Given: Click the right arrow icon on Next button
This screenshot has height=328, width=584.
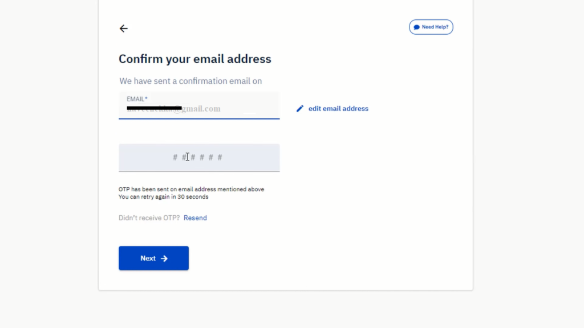Looking at the screenshot, I should [164, 259].
